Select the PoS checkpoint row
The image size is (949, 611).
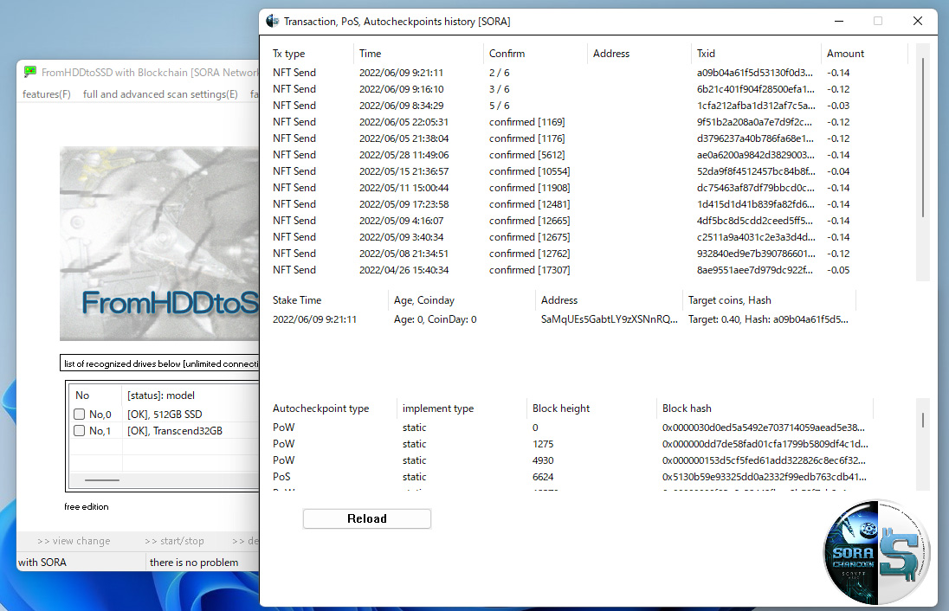[x=570, y=477]
